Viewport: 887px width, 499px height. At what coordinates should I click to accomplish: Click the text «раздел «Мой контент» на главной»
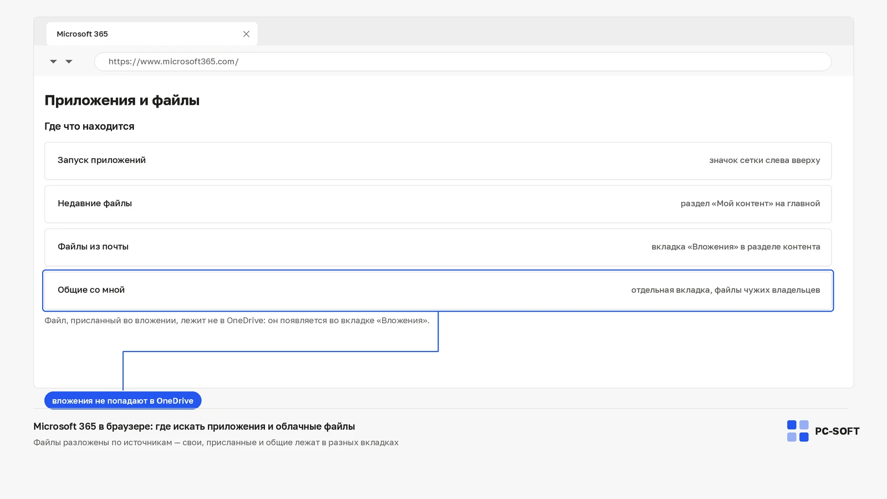750,203
